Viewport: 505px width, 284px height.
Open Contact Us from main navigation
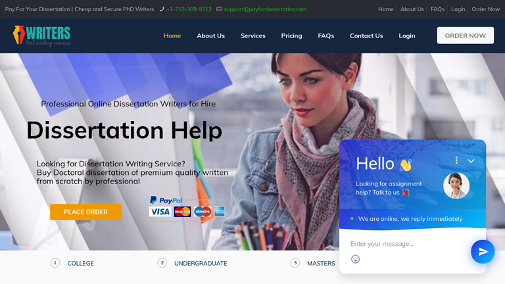click(x=366, y=35)
